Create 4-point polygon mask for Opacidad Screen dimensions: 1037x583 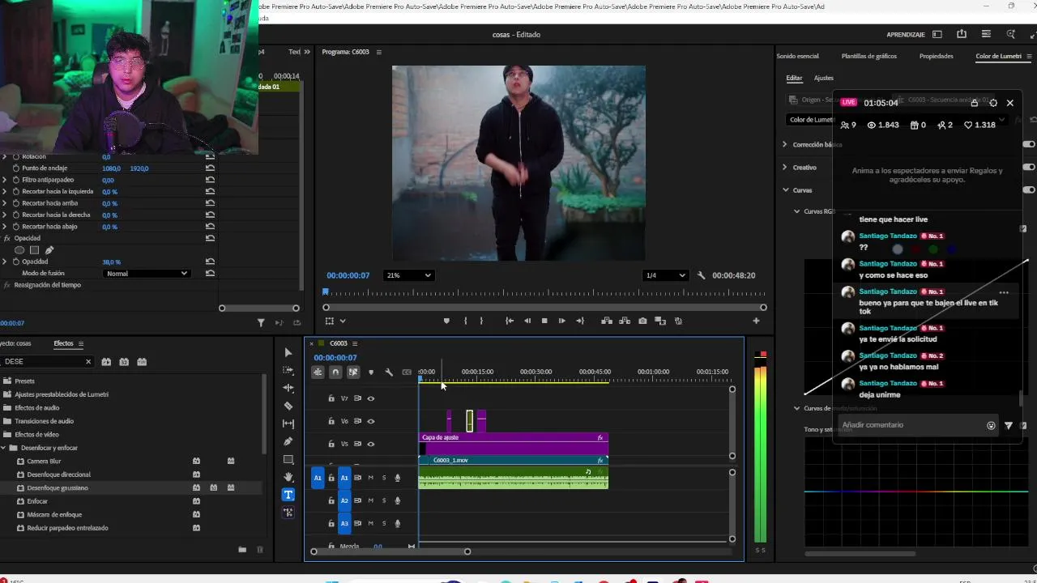pos(34,250)
